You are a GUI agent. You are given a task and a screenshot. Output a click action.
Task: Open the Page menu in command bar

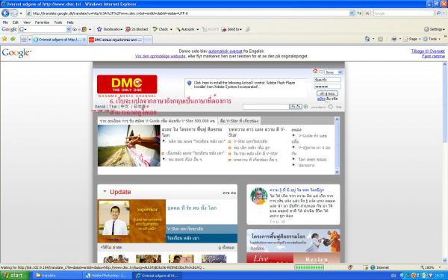click(x=411, y=39)
